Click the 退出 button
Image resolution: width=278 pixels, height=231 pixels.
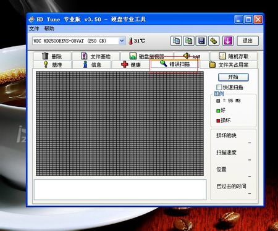(x=248, y=41)
